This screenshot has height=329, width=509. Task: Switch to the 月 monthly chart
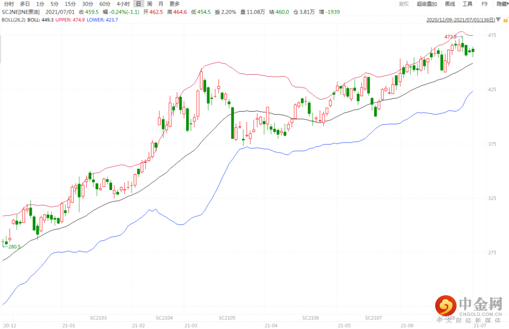click(161, 4)
